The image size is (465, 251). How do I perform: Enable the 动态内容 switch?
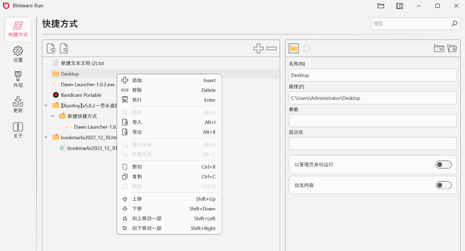443,185
